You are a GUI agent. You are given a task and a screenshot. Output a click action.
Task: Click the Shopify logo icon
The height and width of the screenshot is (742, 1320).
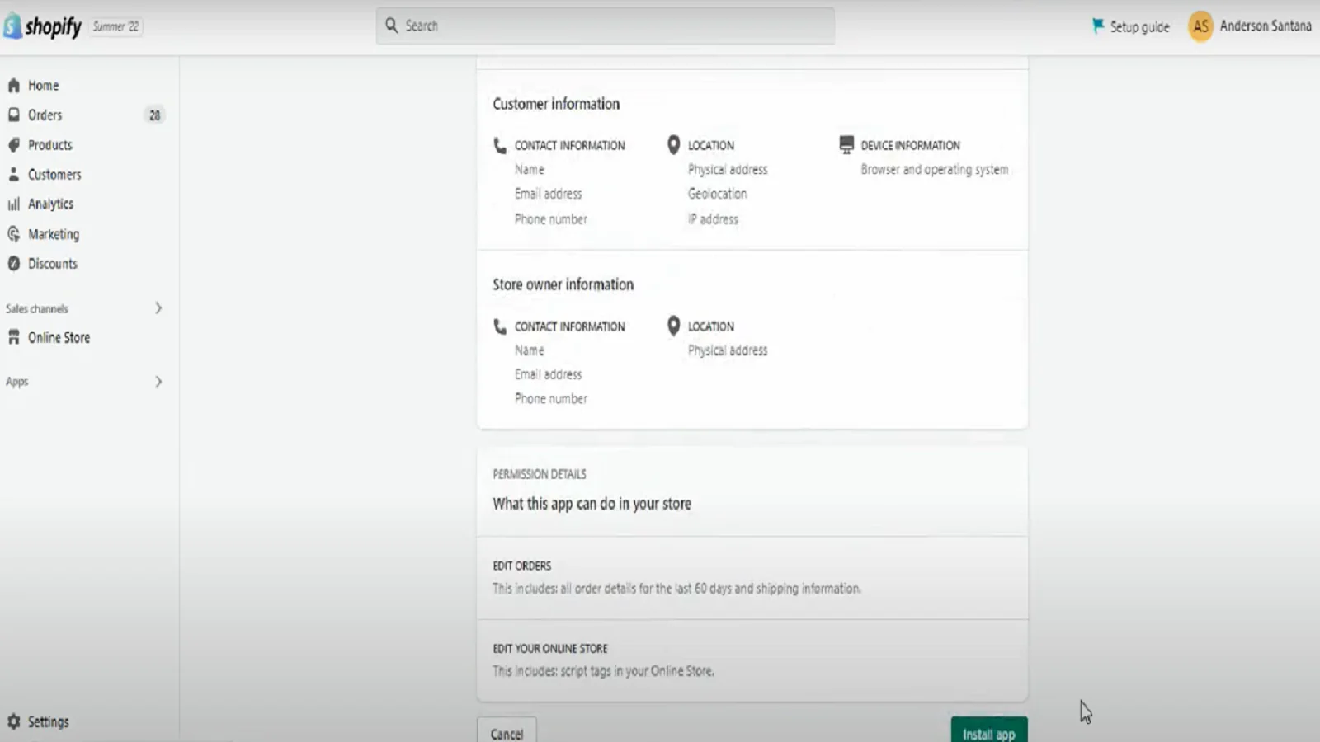point(12,26)
